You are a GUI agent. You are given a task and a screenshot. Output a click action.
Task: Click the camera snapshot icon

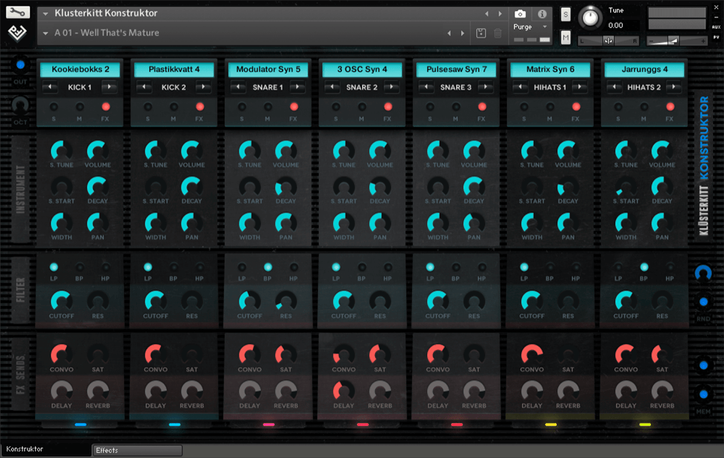pyautogui.click(x=520, y=14)
